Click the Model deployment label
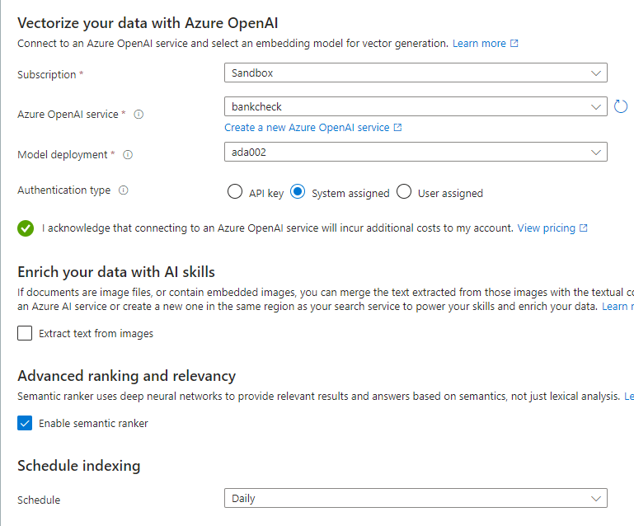Image resolution: width=634 pixels, height=526 pixels. [63, 155]
